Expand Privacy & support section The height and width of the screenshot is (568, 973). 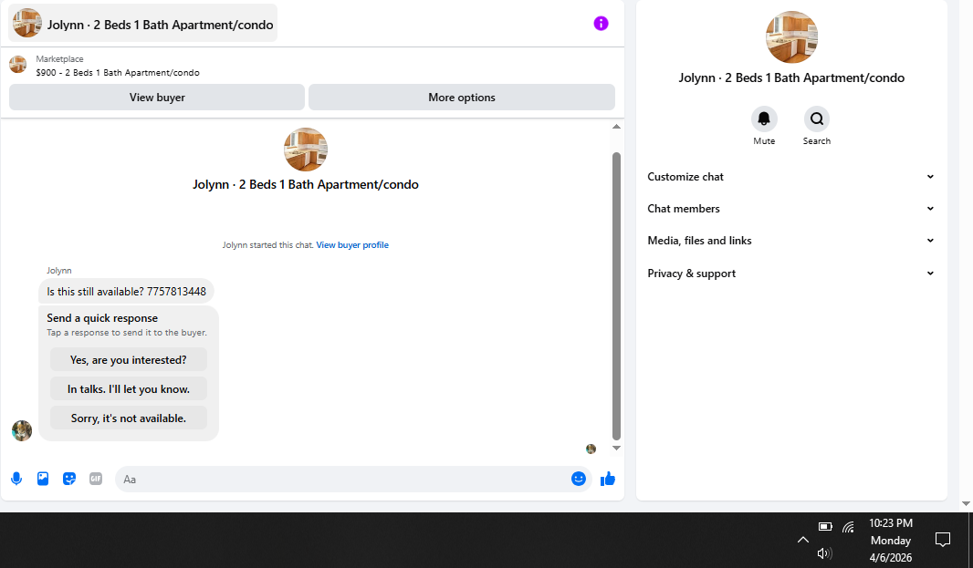tap(790, 274)
